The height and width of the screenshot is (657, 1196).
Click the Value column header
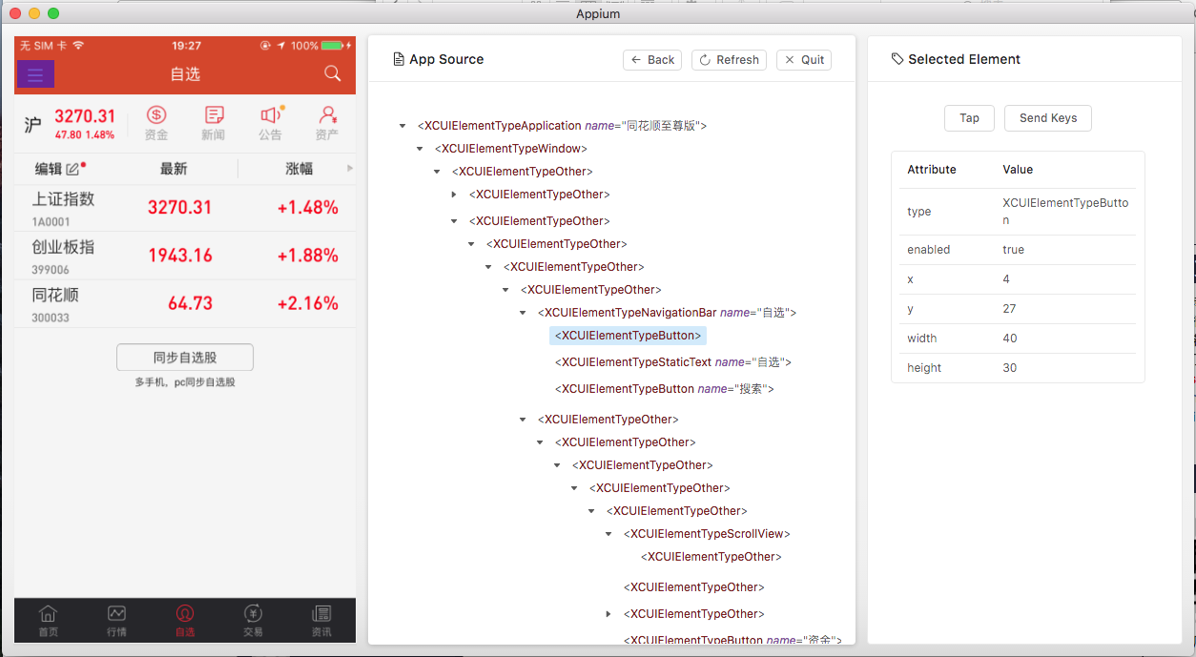[1018, 170]
